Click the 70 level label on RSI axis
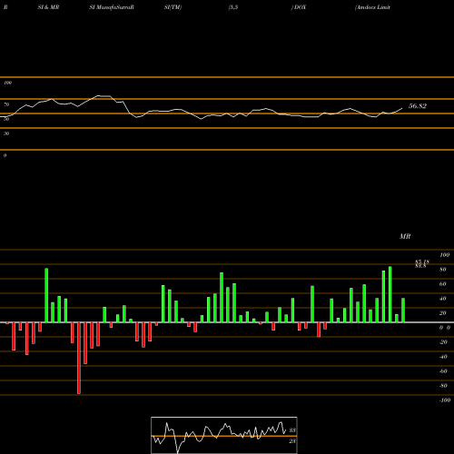This screenshot has height=454, width=454. tap(6, 104)
